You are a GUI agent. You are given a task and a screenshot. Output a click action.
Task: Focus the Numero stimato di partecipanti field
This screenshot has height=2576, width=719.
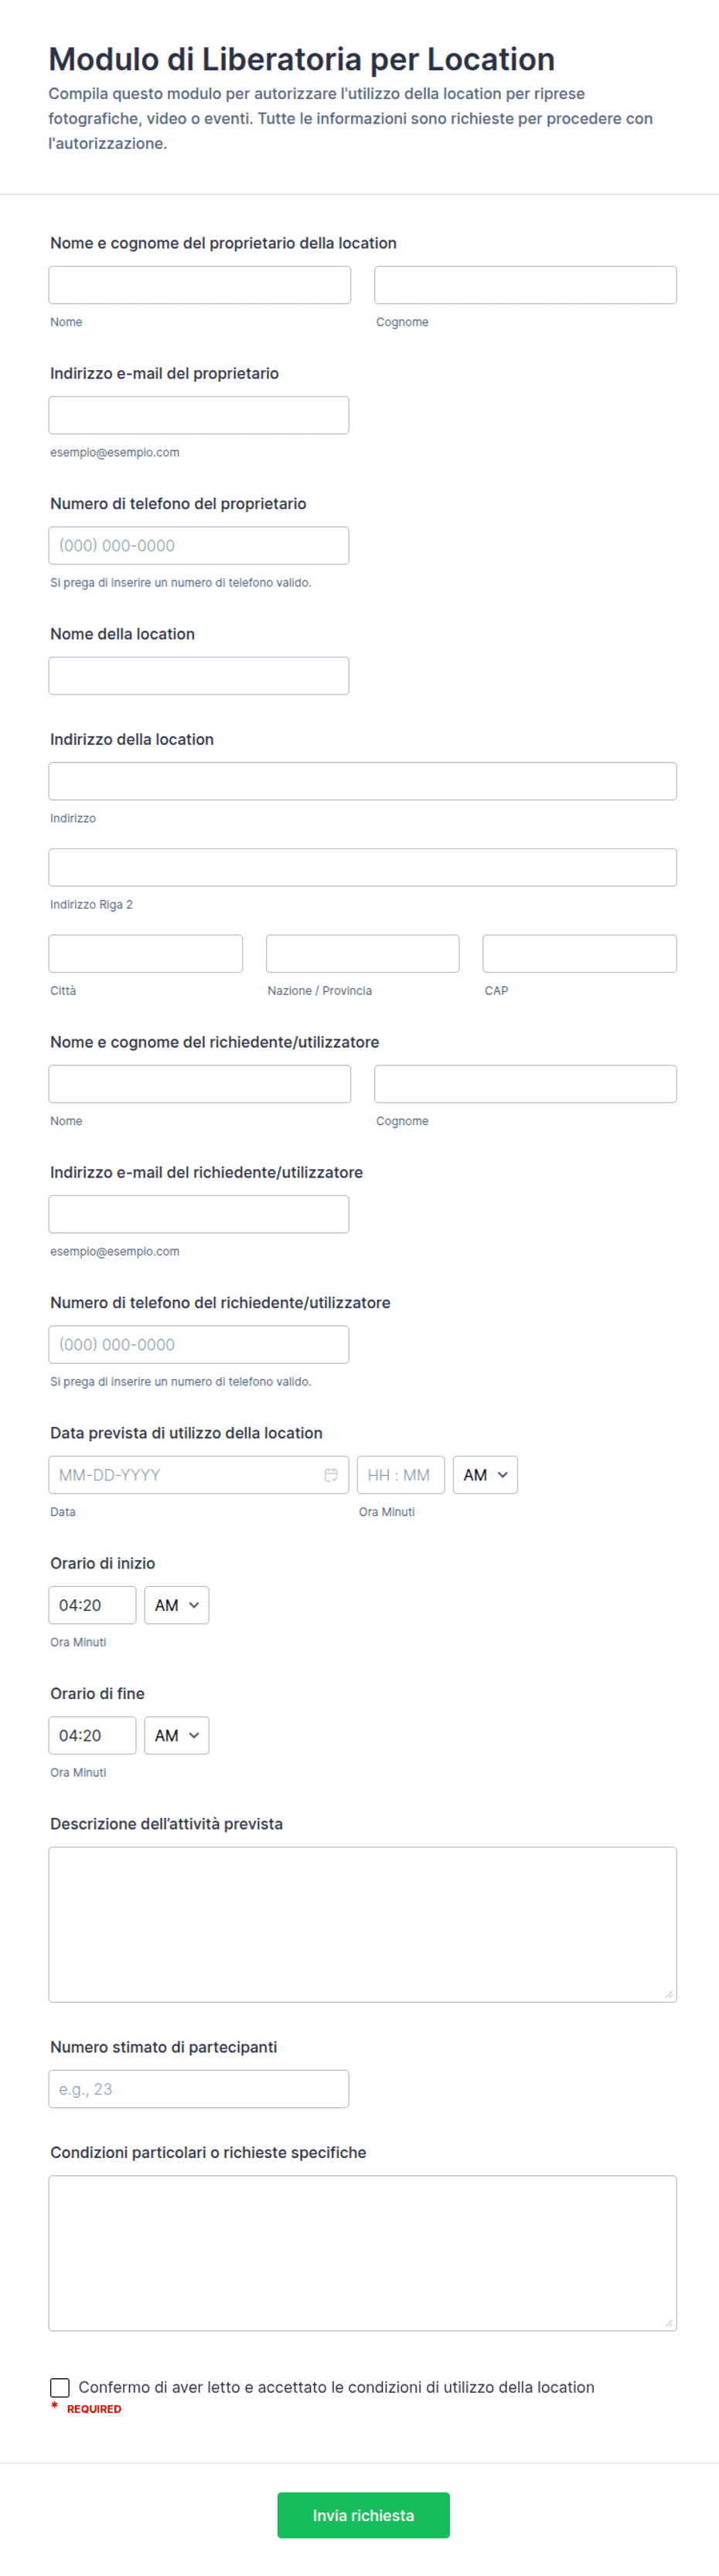tap(199, 2089)
